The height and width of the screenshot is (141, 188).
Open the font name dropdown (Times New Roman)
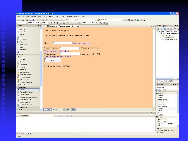(x=41, y=23)
